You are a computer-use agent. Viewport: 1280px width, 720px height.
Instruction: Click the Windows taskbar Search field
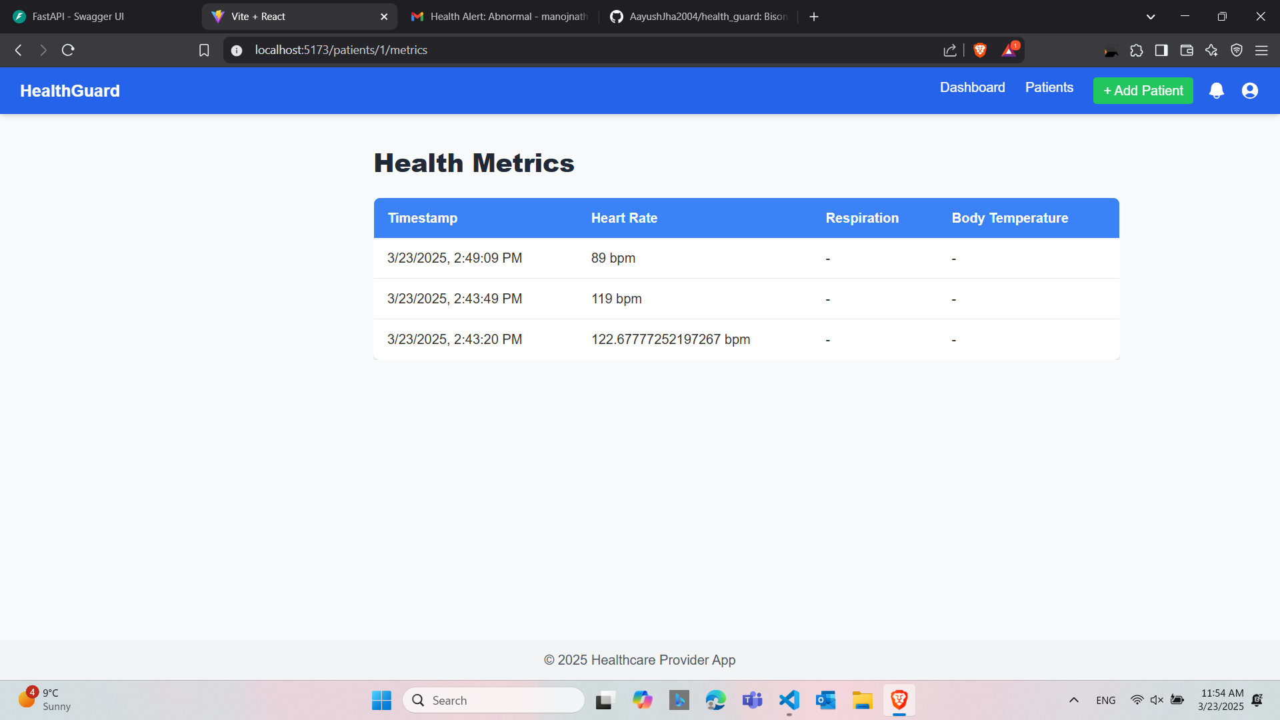point(493,700)
